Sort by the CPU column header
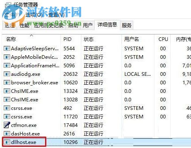The height and width of the screenshot is (148, 191). click(x=162, y=39)
